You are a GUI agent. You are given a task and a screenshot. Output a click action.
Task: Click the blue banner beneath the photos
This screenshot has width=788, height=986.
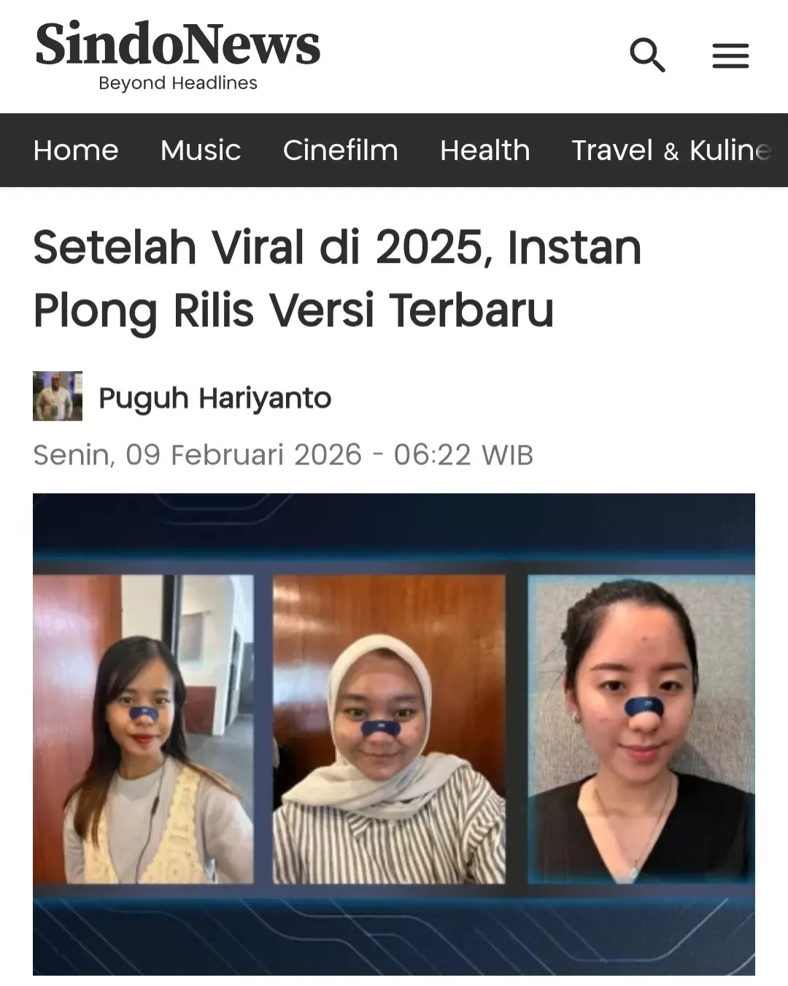394,931
